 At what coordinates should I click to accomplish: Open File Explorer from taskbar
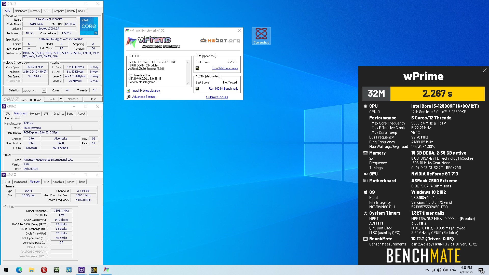point(31,270)
